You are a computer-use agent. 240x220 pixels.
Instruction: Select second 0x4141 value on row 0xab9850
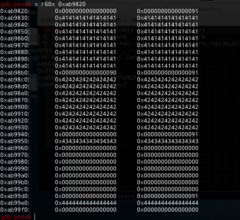(167, 32)
